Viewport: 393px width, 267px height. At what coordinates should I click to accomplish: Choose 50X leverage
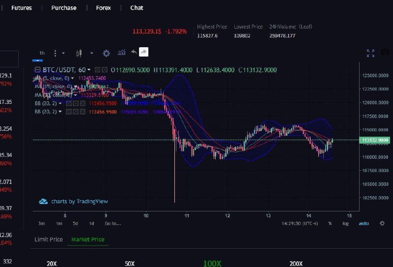pyautogui.click(x=130, y=264)
